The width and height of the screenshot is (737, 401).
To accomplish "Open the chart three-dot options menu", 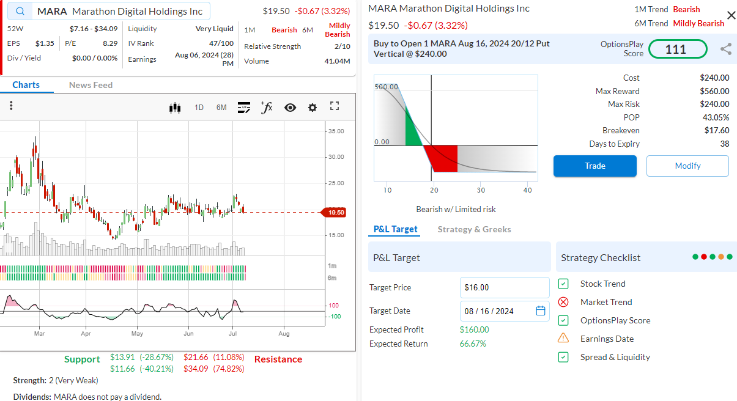I will click(11, 106).
